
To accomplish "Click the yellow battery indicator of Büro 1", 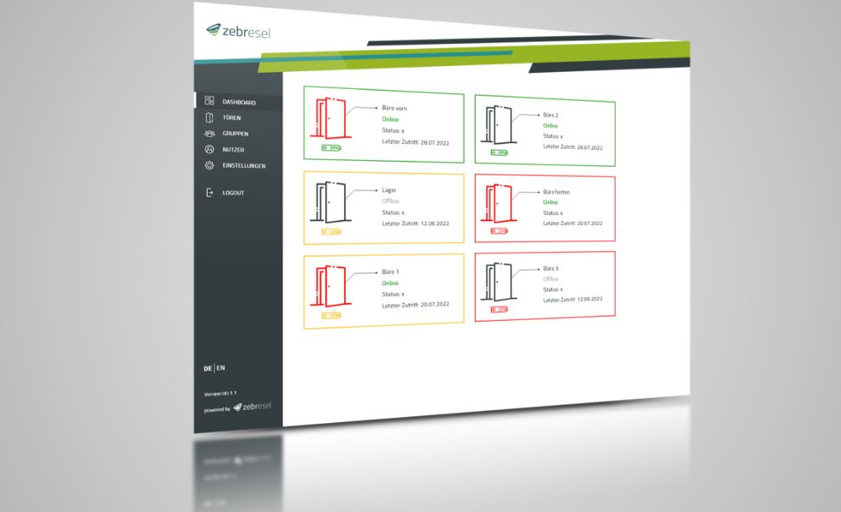I will pos(331,316).
